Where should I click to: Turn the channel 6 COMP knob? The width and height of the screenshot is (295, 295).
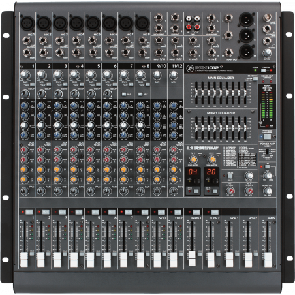click(107, 94)
